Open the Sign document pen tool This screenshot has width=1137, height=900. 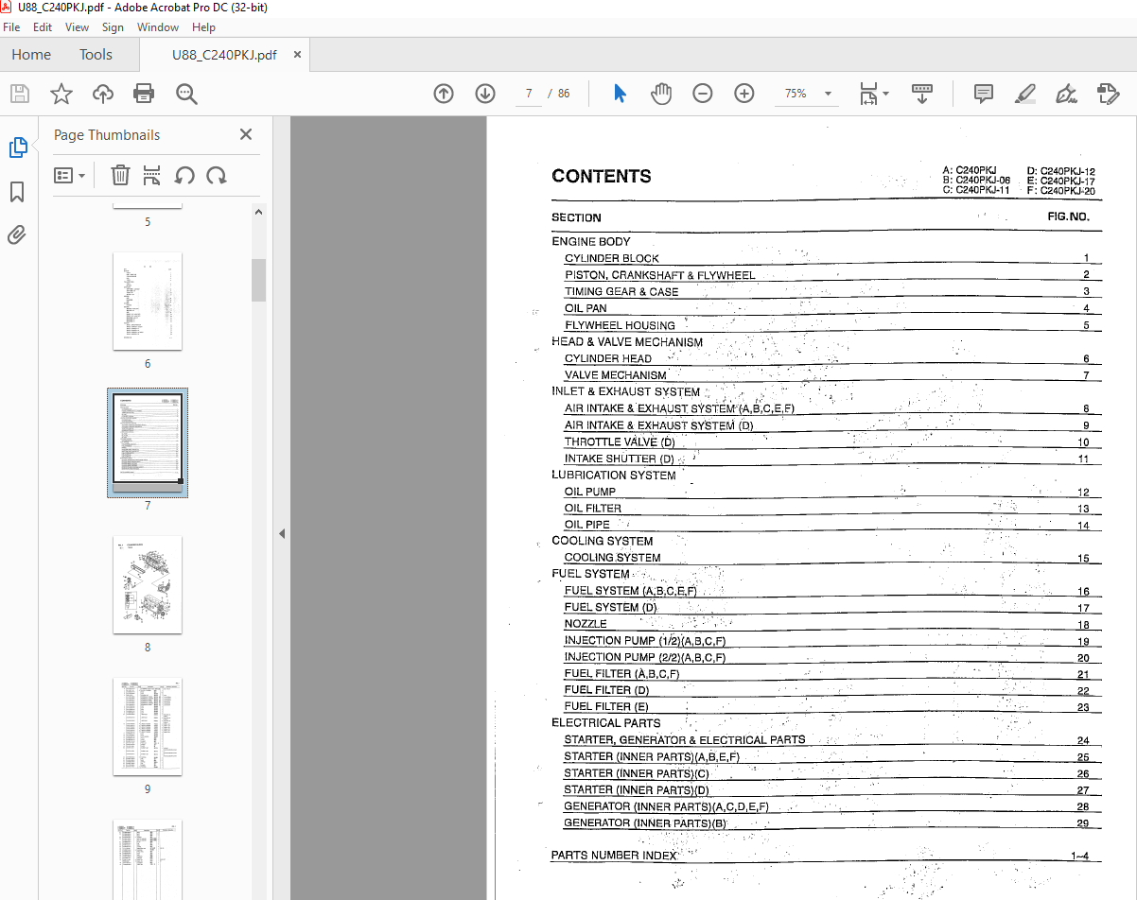[x=1066, y=94]
